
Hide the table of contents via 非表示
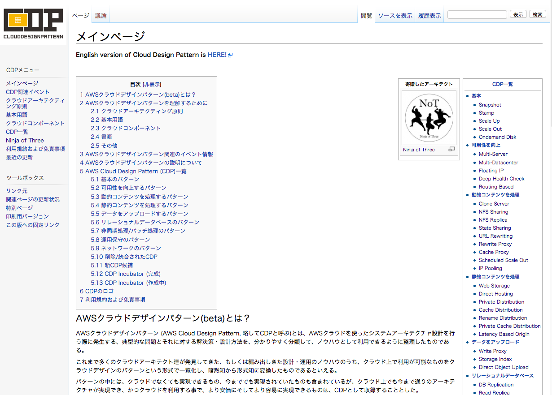(x=152, y=84)
